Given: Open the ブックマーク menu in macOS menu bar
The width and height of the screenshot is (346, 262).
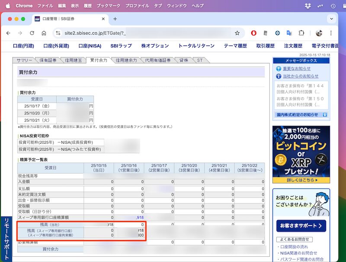Looking at the screenshot, I should 109,6.
